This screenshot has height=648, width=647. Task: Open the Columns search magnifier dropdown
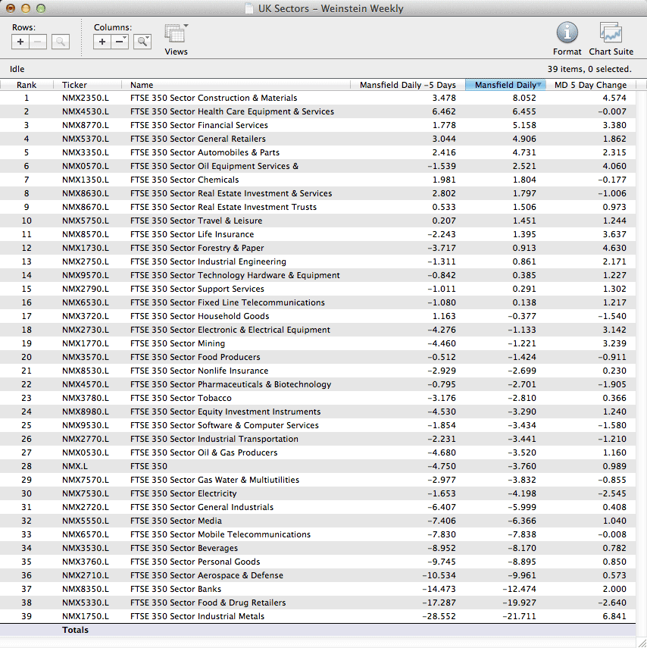[142, 42]
